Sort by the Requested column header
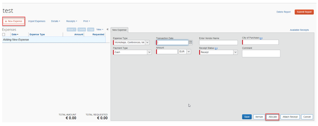The image size is (318, 126). [98, 34]
